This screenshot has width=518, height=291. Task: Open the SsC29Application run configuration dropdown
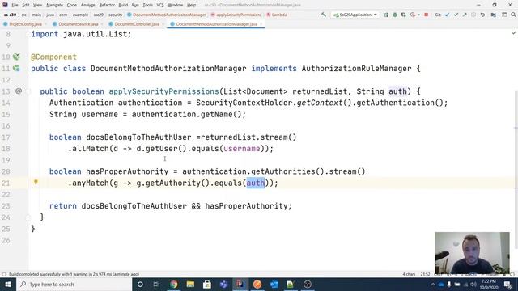click(x=355, y=15)
